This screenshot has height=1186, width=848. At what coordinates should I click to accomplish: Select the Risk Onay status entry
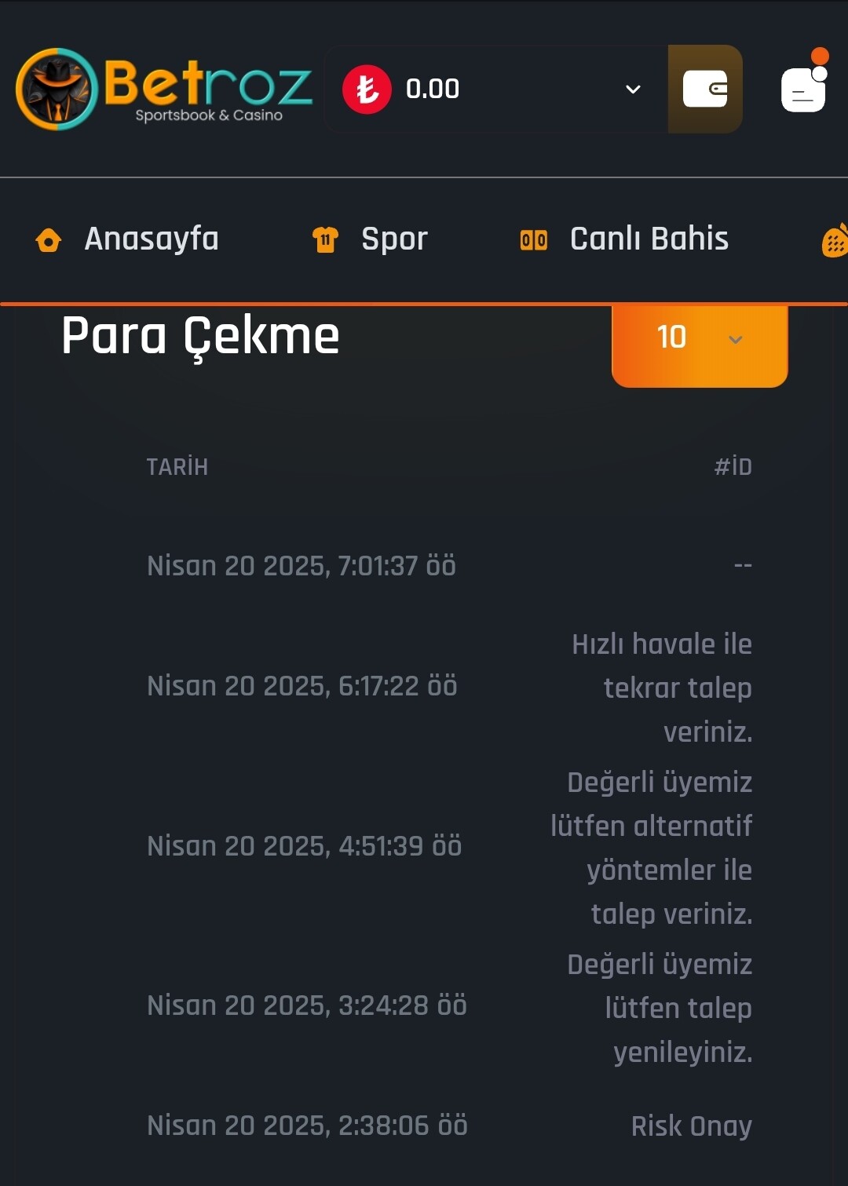coord(692,1126)
